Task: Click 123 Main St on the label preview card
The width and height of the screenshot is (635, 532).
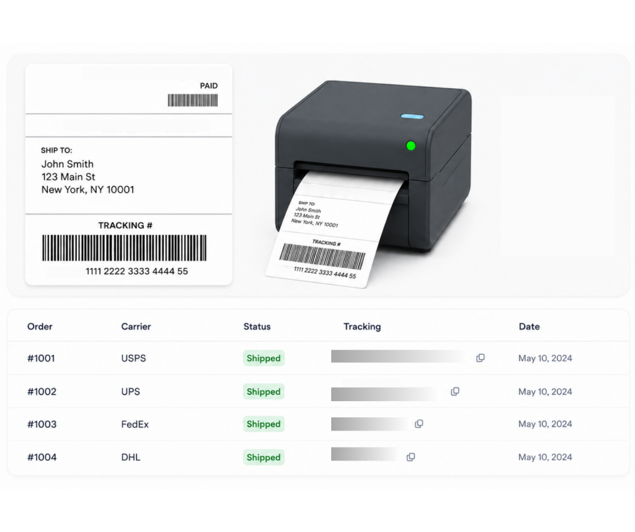Action: (68, 177)
